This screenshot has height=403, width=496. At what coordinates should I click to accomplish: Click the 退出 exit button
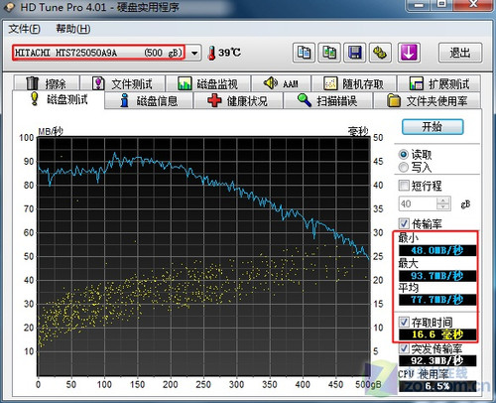pos(460,53)
